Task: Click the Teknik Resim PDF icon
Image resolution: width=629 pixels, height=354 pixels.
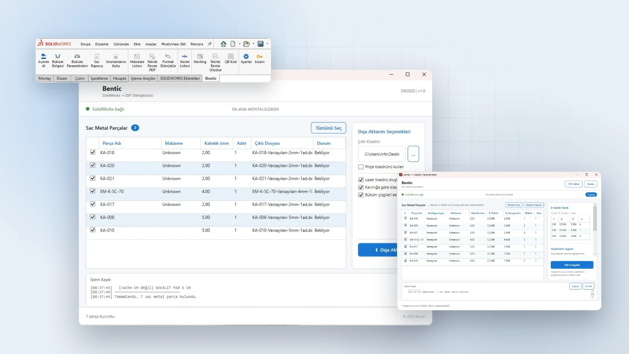Action: tap(153, 63)
